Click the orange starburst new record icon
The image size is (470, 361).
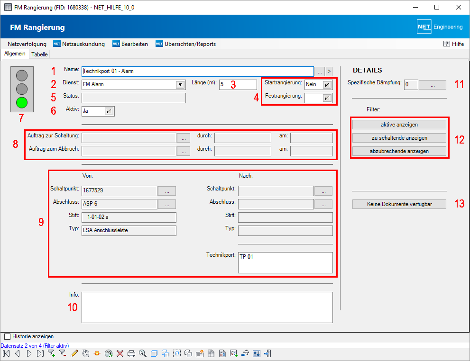click(x=97, y=353)
